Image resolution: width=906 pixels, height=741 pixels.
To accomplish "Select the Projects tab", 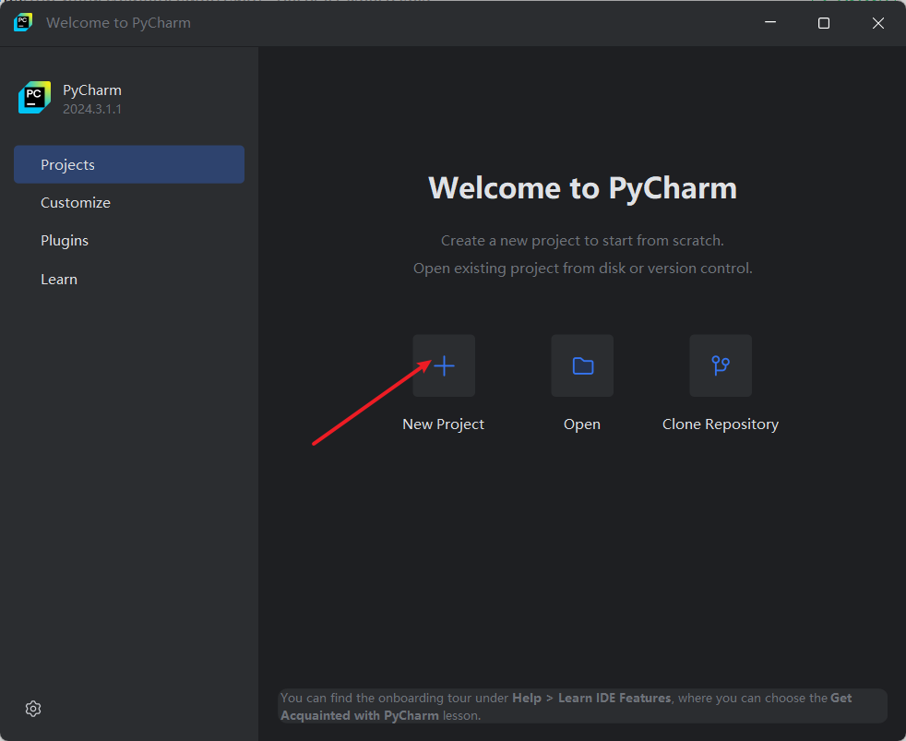I will click(129, 165).
